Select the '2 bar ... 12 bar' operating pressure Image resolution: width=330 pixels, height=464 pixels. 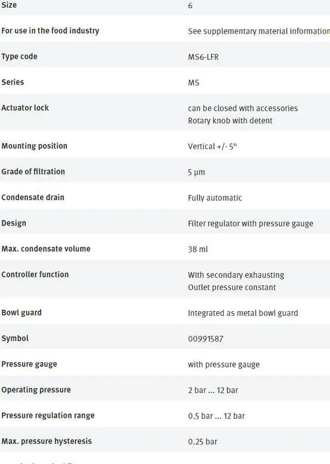point(213,390)
